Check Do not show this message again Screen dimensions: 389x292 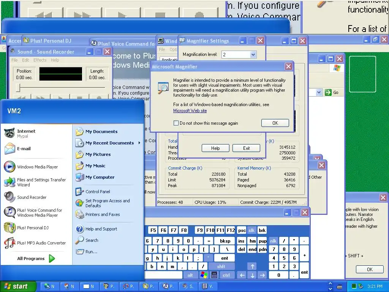[176, 123]
